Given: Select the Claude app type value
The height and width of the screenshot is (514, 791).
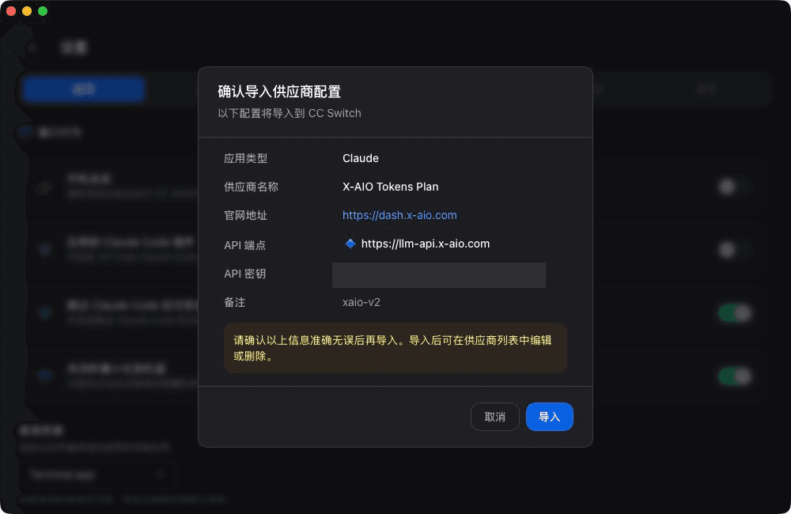Looking at the screenshot, I should coord(361,158).
